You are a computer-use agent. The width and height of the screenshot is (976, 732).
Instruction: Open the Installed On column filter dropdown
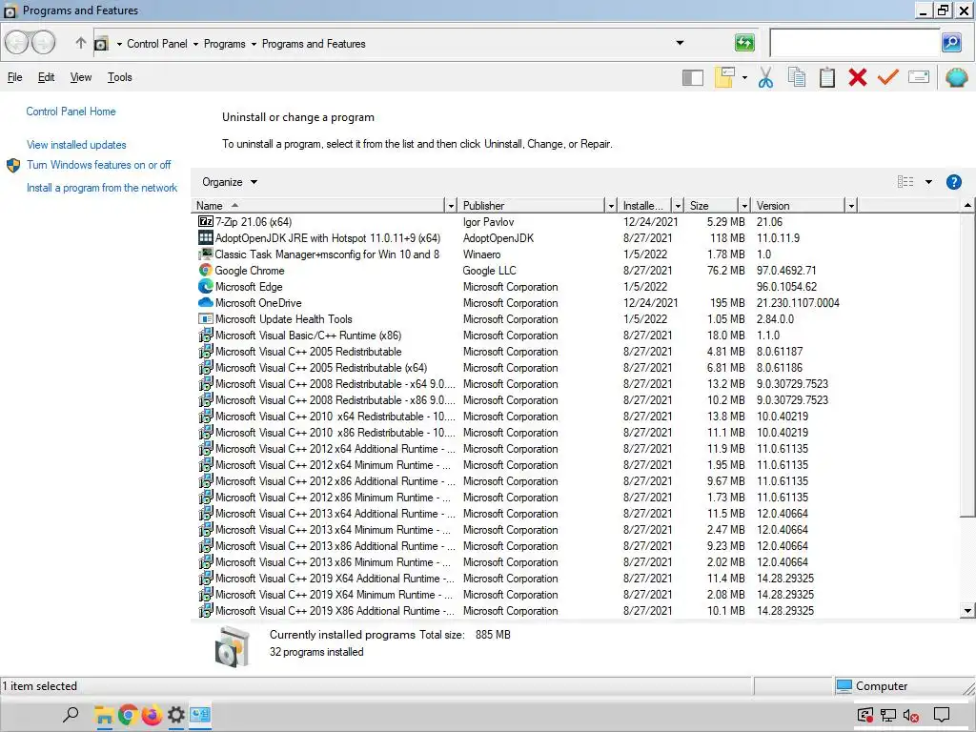678,206
